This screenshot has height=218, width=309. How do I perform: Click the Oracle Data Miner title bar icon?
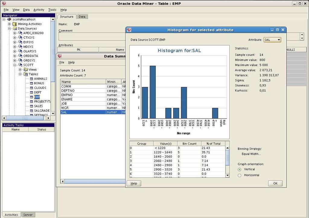[x=4, y=3]
